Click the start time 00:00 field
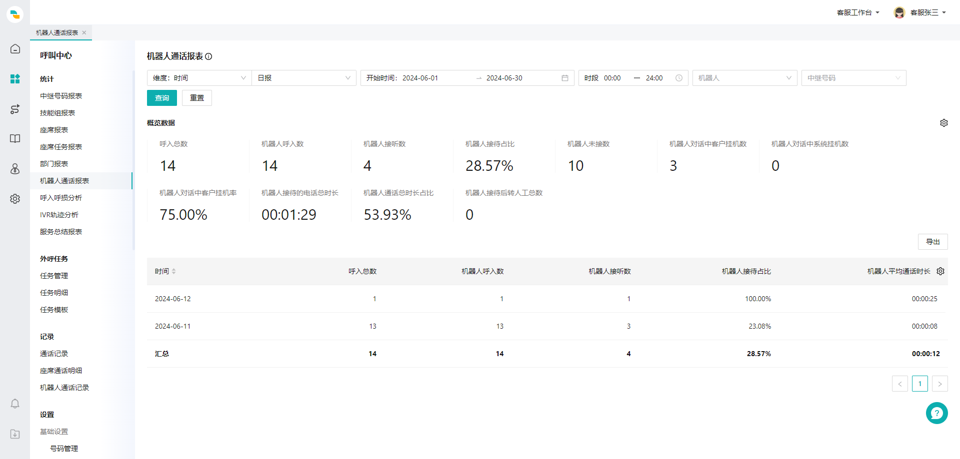The width and height of the screenshot is (960, 459). pos(612,78)
